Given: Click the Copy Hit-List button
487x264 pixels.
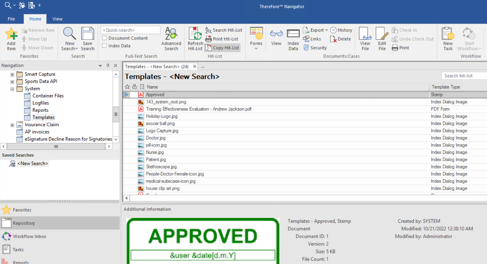Looking at the screenshot, I should pos(222,48).
